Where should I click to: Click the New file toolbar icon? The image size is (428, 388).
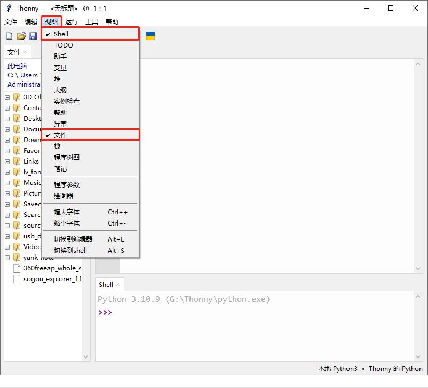[x=9, y=36]
